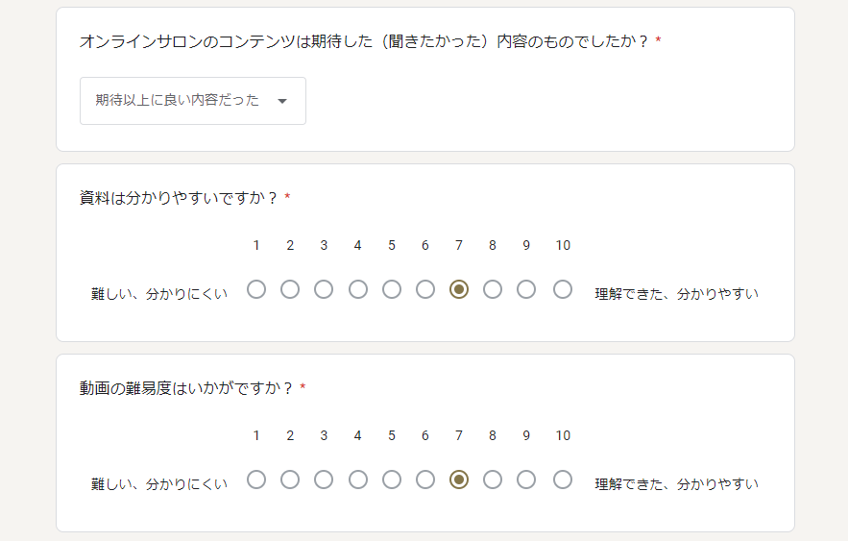Open the 期待以上に良い内容だった dropdown
848x541 pixels.
point(192,101)
